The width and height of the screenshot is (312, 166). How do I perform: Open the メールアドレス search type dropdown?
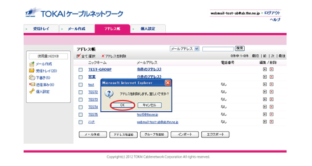(x=185, y=49)
